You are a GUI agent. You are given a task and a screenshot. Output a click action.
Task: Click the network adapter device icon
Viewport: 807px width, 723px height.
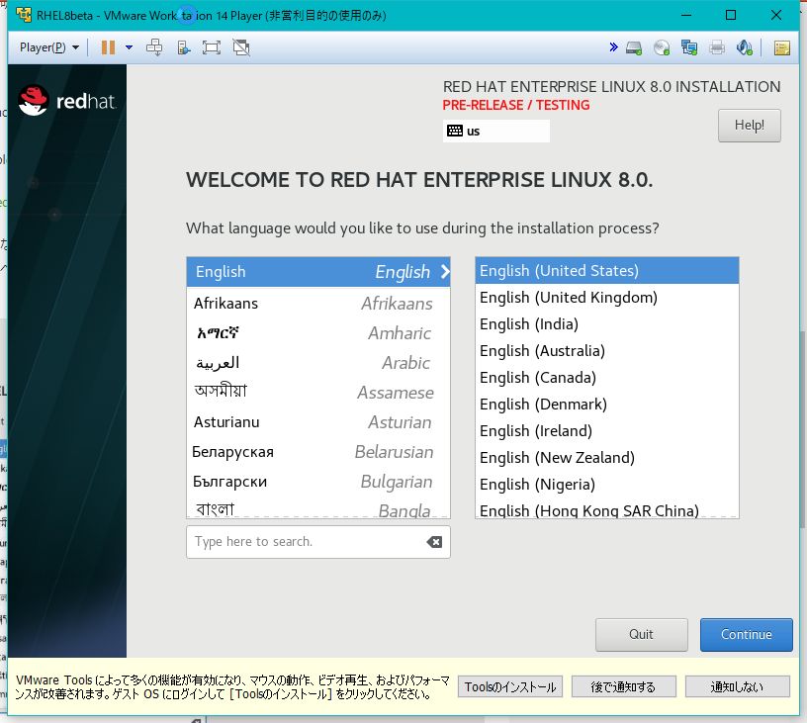pos(689,47)
